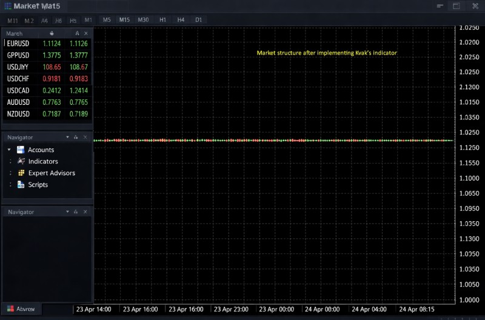Screen dimensions: 485x320
Task: Click USDCHF ask price 0.9183
Action: point(79,79)
